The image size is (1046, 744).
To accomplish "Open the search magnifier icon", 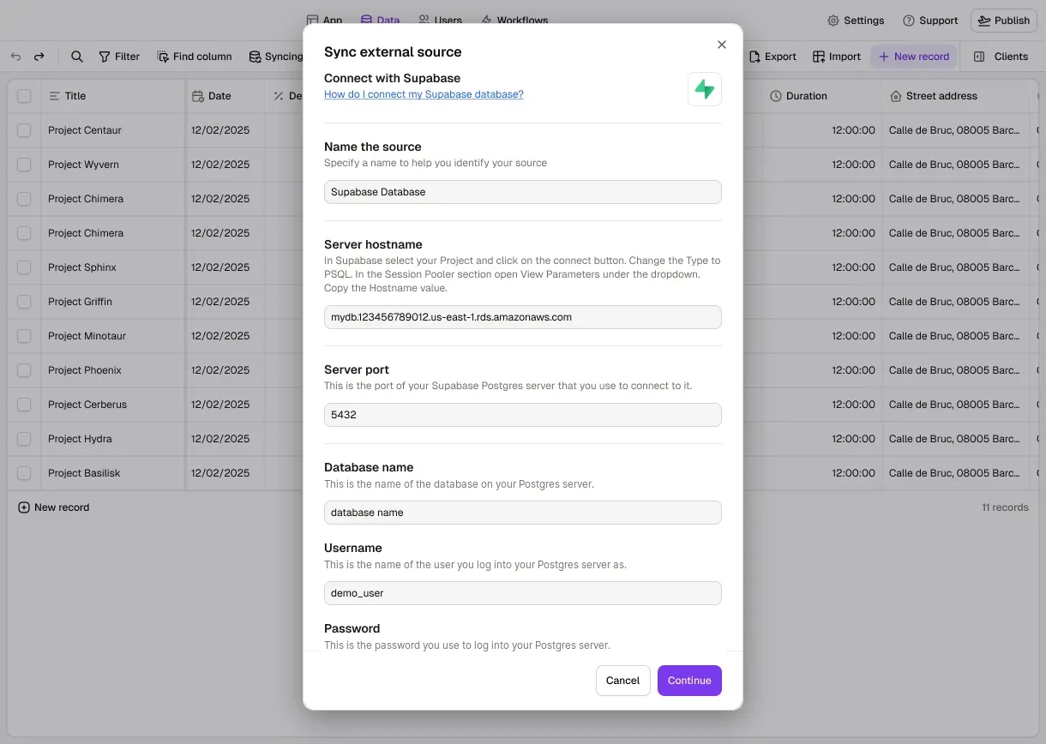I will pyautogui.click(x=77, y=57).
